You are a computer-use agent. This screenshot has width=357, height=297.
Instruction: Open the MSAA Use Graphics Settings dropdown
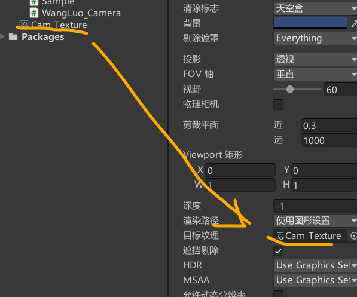click(315, 280)
